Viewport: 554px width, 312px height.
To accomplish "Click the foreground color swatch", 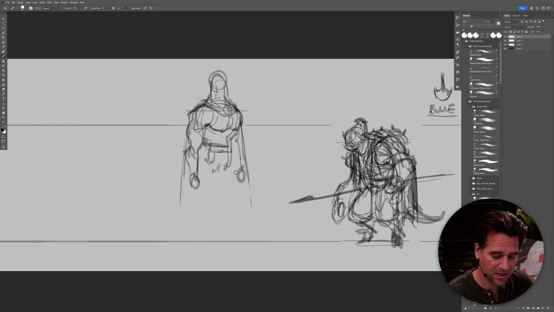I will tap(2, 130).
